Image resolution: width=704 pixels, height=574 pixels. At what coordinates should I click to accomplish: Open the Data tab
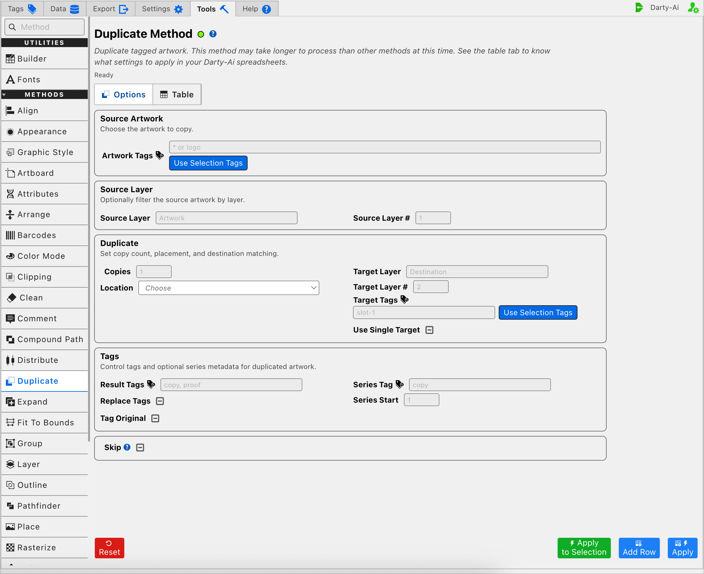(x=65, y=9)
